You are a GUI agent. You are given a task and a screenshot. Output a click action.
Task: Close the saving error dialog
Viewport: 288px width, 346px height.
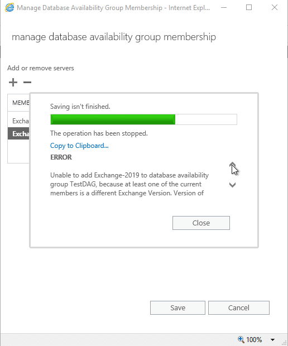pos(201,223)
